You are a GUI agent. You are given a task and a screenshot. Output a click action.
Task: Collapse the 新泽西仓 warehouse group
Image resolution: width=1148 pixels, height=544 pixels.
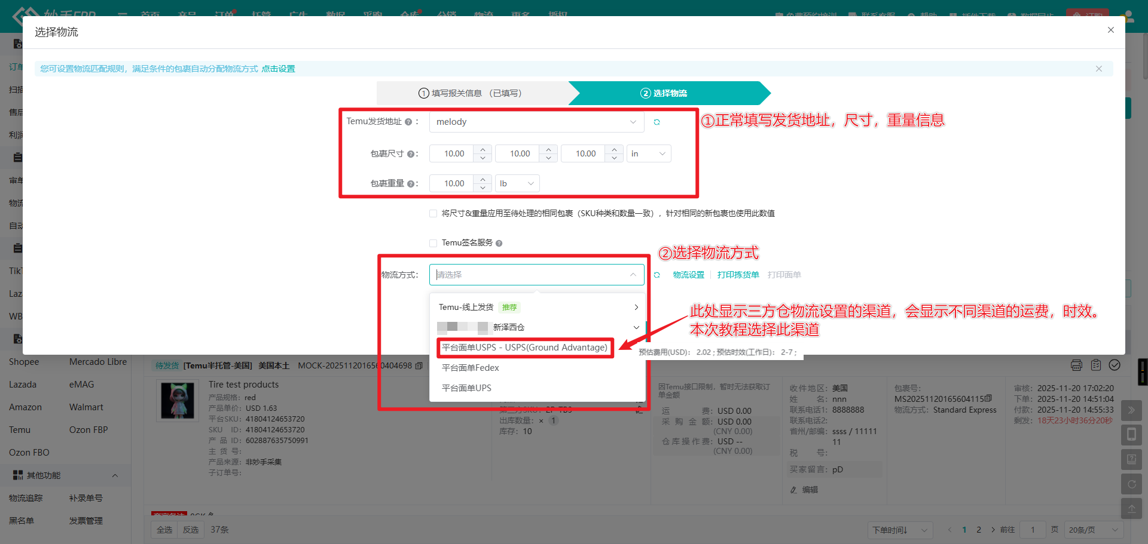(538, 327)
